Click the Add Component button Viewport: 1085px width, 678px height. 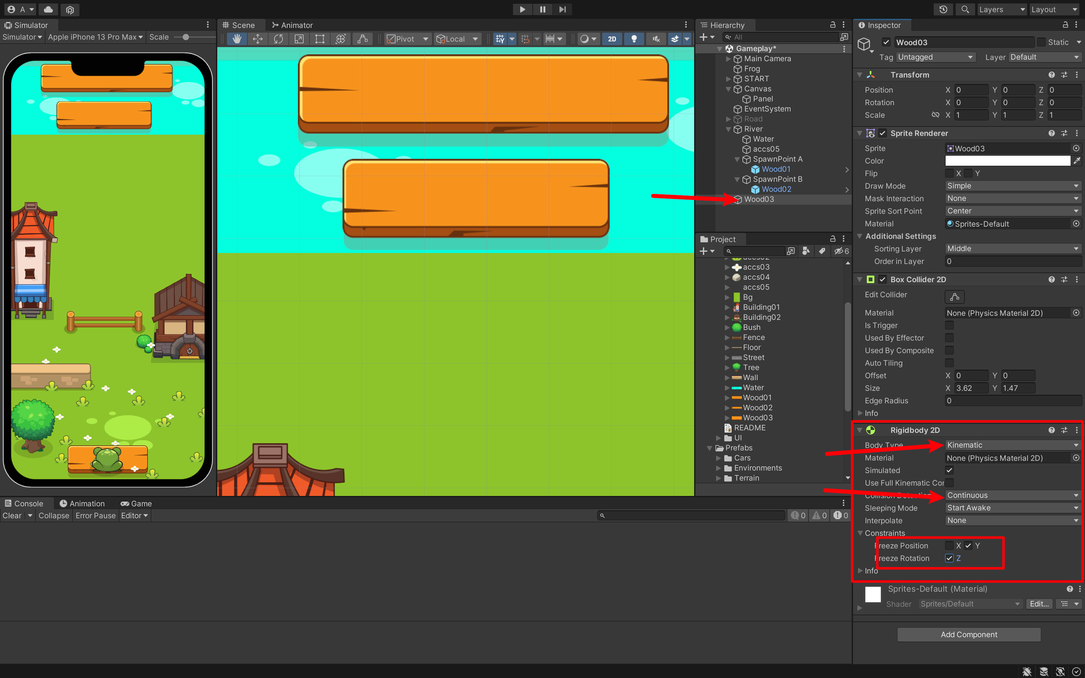coord(969,634)
